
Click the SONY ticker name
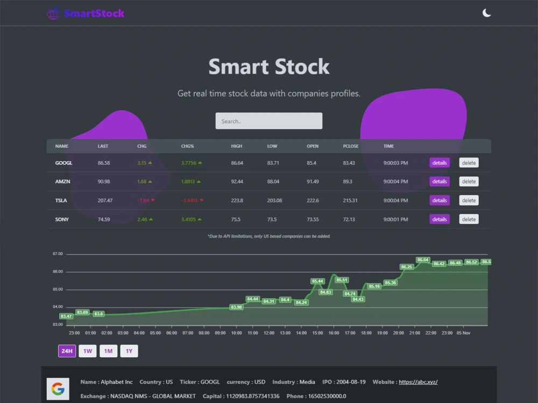tap(62, 219)
